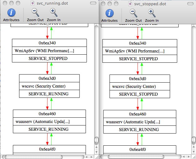Toggle toolbar pill button in svc_stopped.dot window
Screen dimensions: 196x159
191,3
